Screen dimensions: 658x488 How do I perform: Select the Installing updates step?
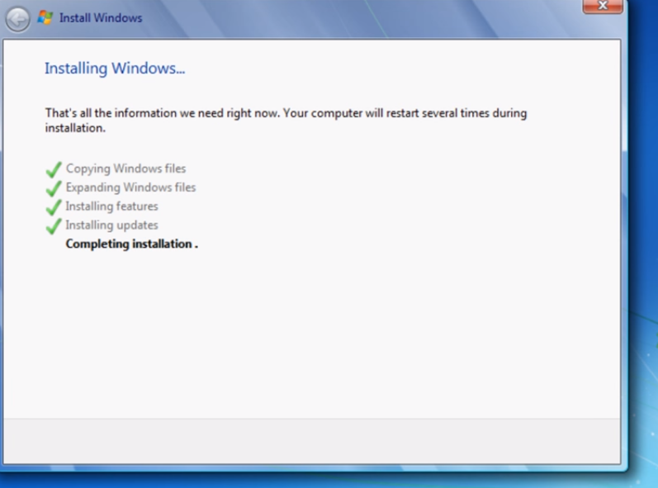pos(111,225)
